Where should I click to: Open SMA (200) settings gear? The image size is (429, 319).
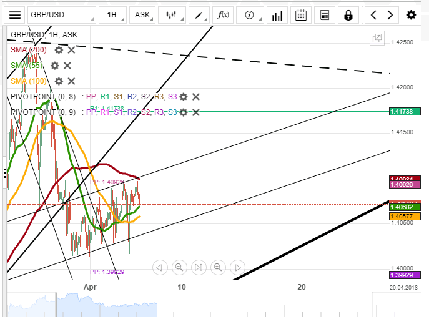tap(59, 50)
